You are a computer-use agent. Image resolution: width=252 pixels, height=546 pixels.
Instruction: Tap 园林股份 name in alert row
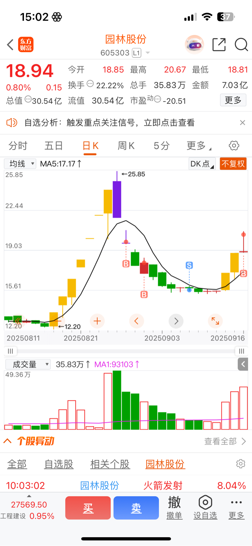(99, 485)
